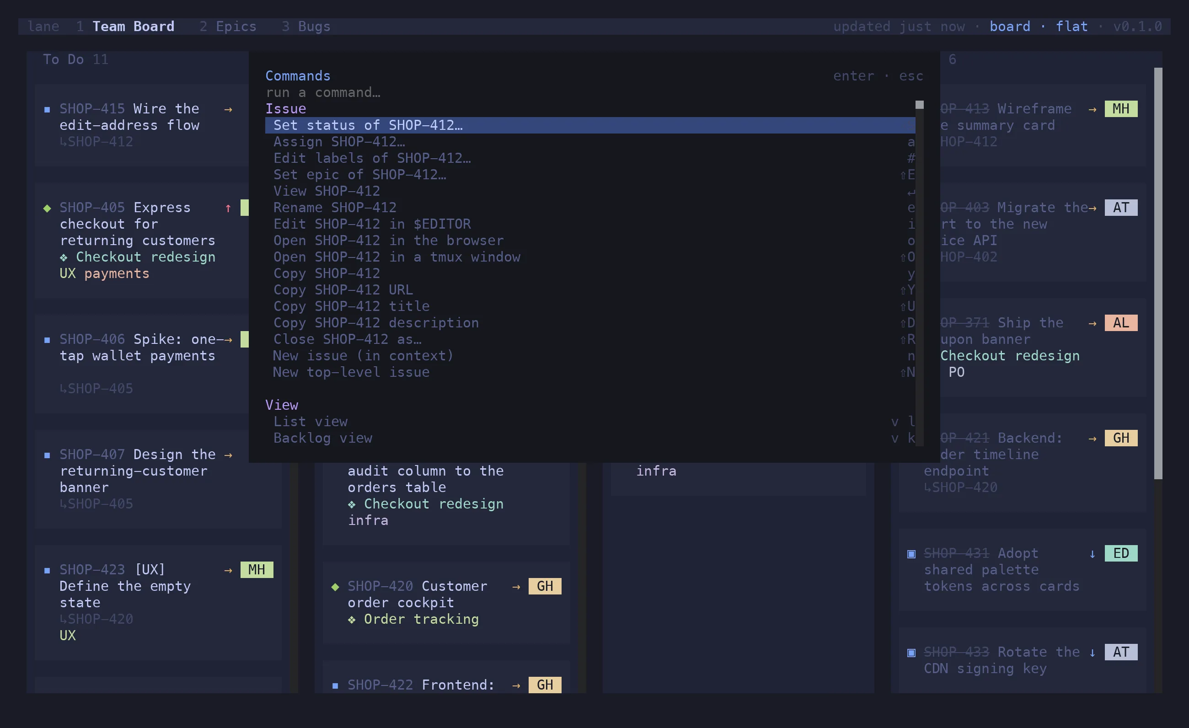This screenshot has height=728, width=1189.
Task: Click the priority arrow on SHOP-407
Action: point(228,455)
